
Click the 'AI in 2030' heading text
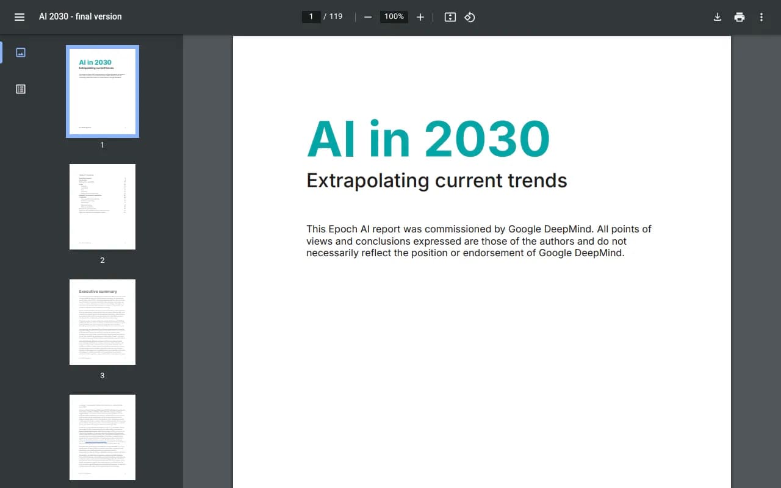click(428, 138)
